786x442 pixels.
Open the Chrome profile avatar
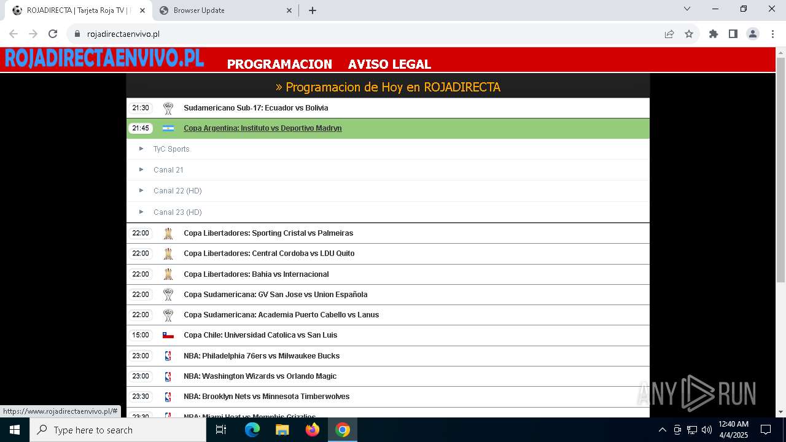(753, 34)
